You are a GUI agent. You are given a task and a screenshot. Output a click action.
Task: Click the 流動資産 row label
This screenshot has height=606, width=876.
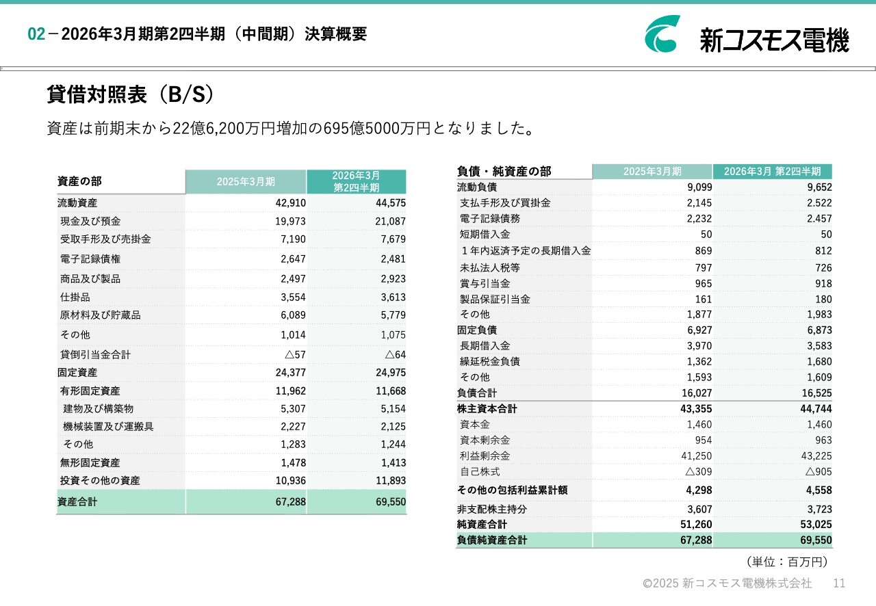coord(77,203)
